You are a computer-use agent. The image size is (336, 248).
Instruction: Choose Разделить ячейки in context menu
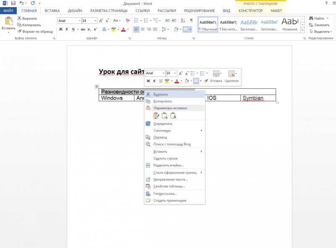coord(175,165)
